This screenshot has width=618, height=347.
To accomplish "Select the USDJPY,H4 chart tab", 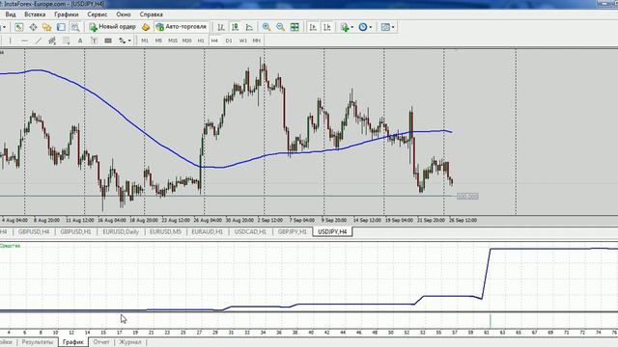I will click(x=332, y=231).
